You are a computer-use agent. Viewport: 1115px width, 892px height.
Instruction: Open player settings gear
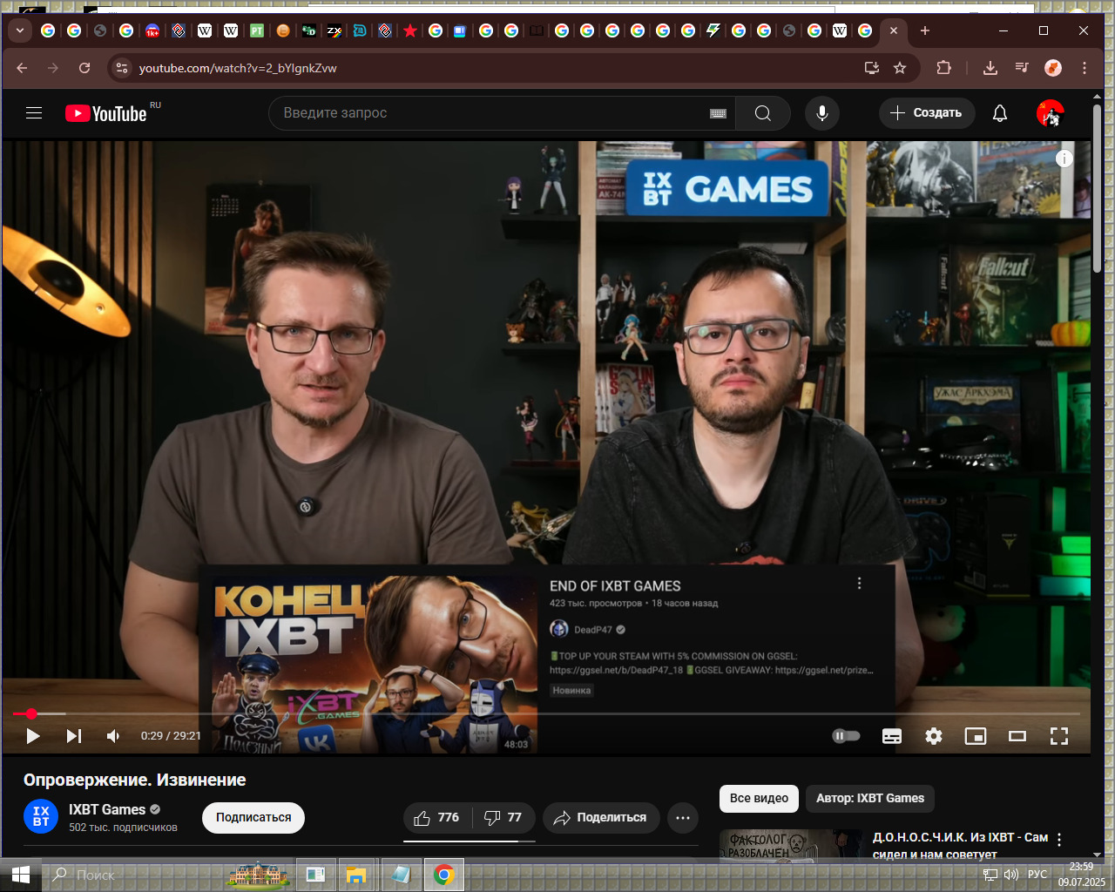[934, 736]
